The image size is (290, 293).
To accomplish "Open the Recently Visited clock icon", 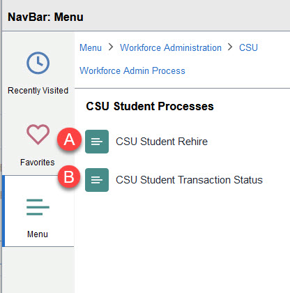I will point(38,63).
